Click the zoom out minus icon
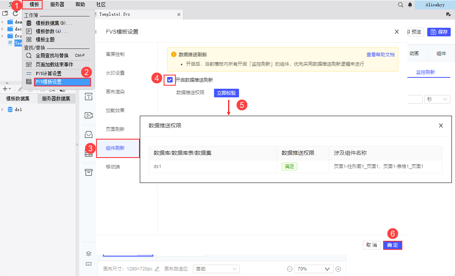 (x=289, y=269)
